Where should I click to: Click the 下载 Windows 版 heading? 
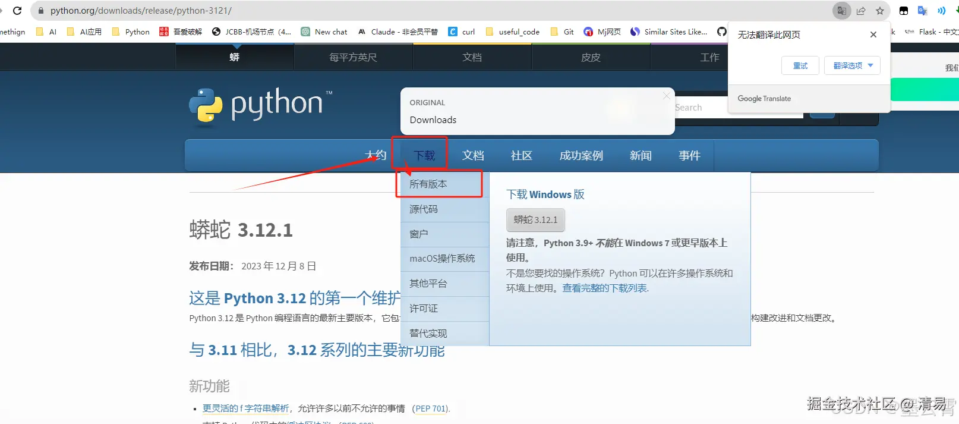(545, 194)
